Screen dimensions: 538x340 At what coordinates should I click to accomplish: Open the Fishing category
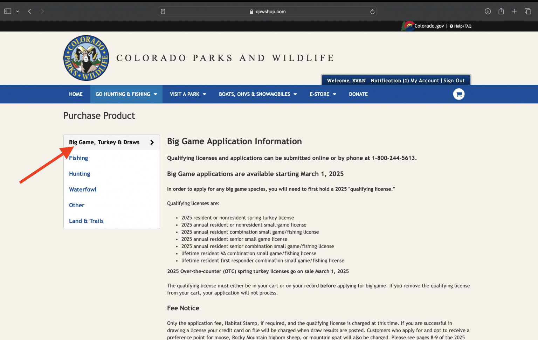[x=78, y=158]
